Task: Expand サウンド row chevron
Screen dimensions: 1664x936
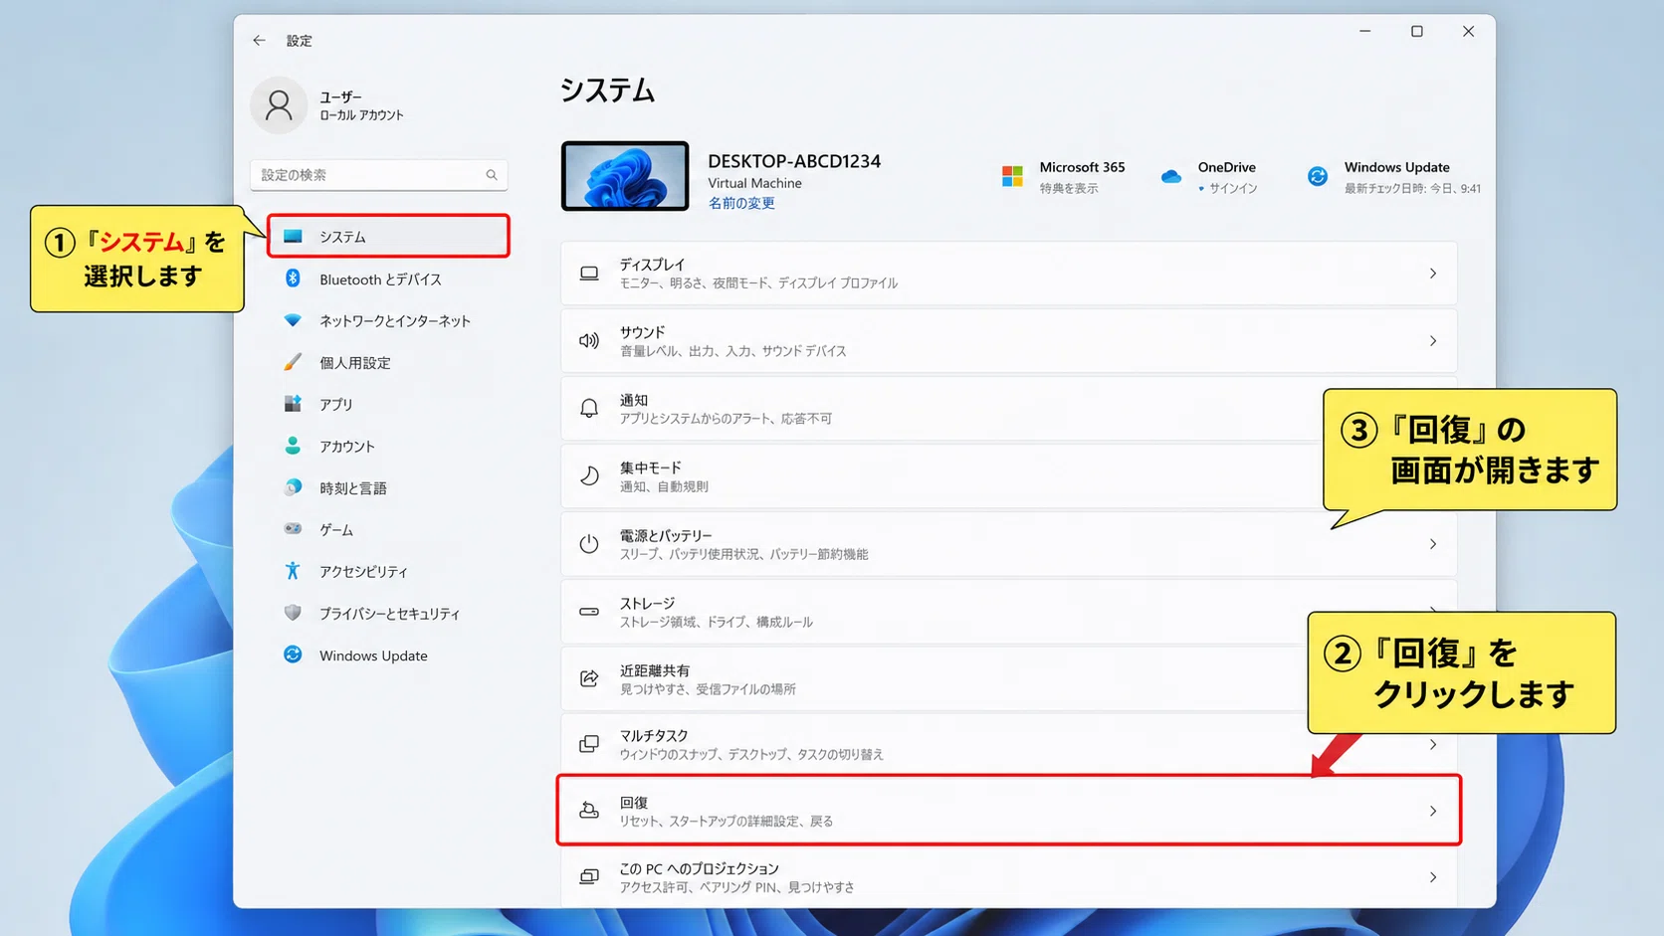Action: [1433, 341]
